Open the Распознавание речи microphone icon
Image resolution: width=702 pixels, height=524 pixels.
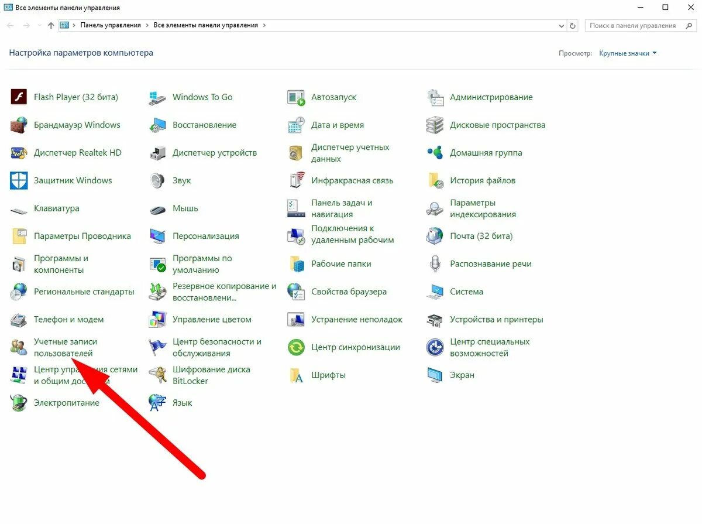point(435,264)
